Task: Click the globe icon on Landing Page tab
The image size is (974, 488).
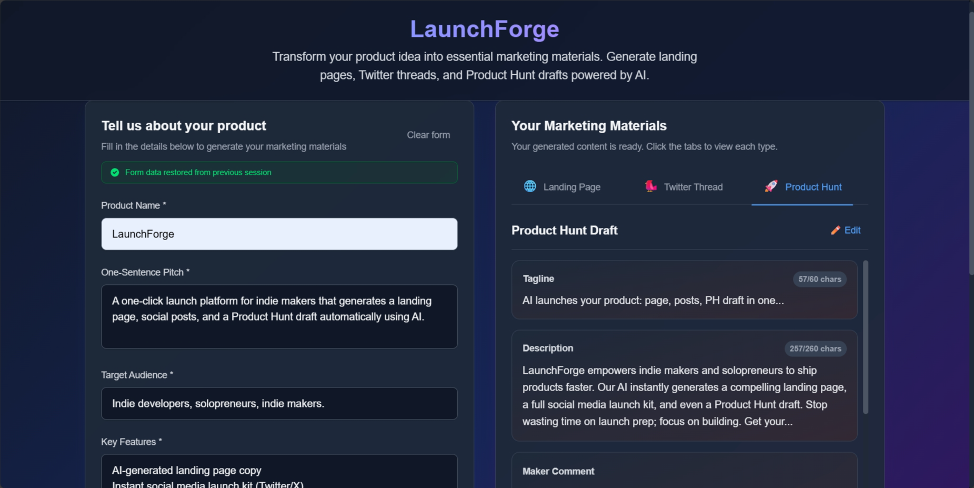Action: [529, 186]
